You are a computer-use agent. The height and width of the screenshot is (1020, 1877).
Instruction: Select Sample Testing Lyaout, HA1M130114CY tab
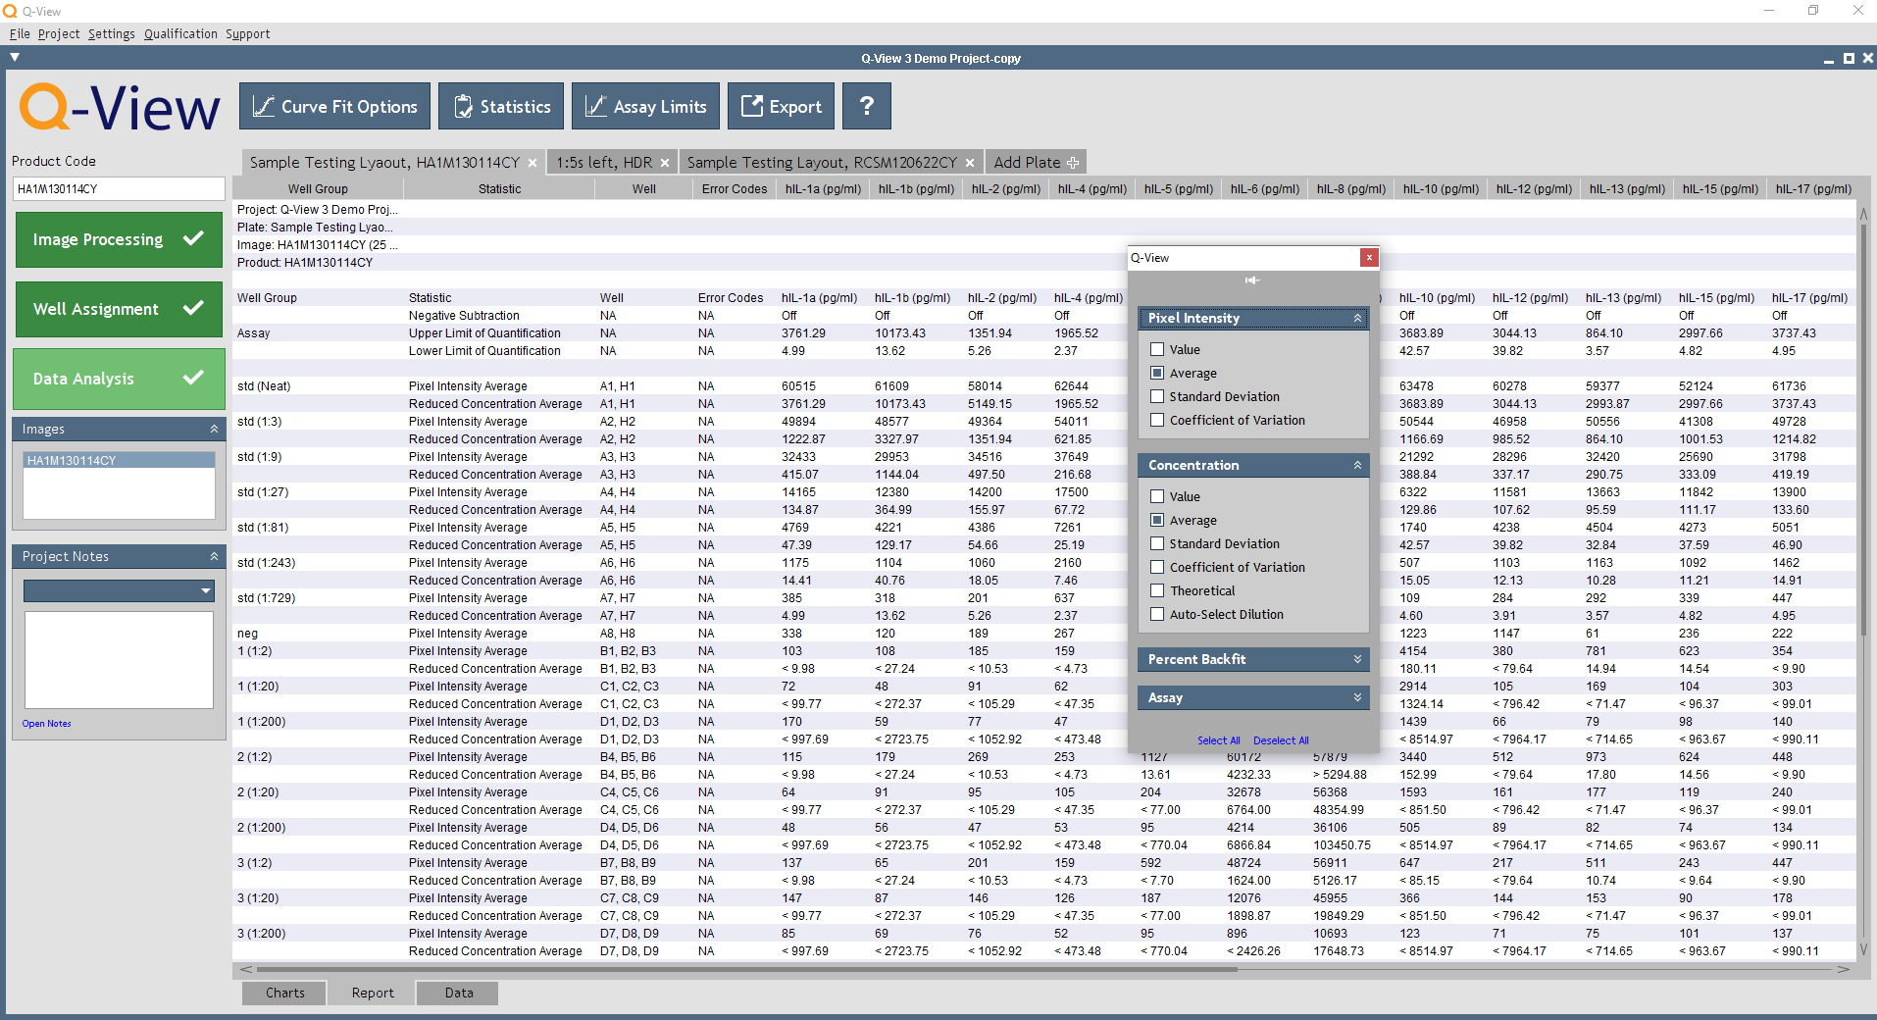pyautogui.click(x=384, y=163)
